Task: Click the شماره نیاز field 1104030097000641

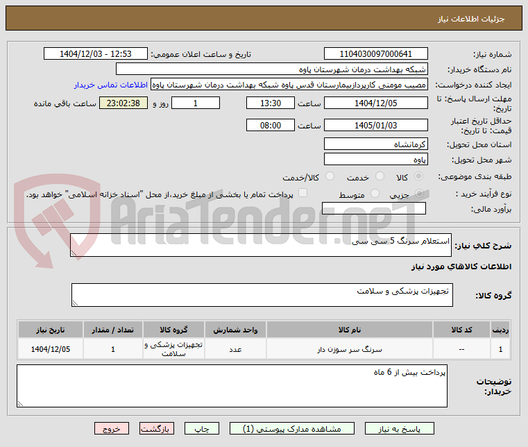Action: click(x=376, y=53)
